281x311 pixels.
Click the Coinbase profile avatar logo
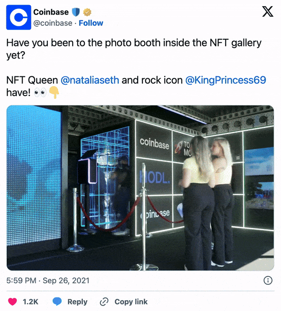tap(19, 17)
